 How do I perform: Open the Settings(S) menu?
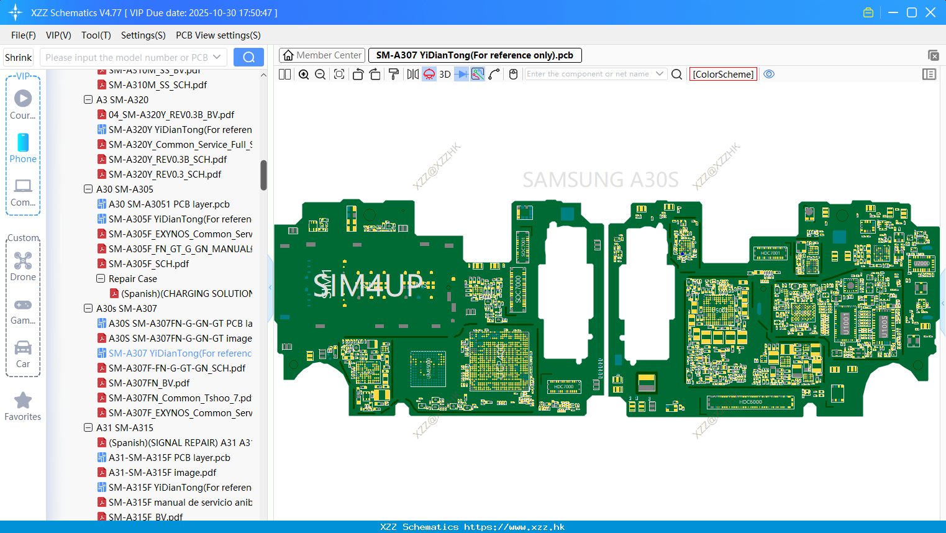click(143, 35)
